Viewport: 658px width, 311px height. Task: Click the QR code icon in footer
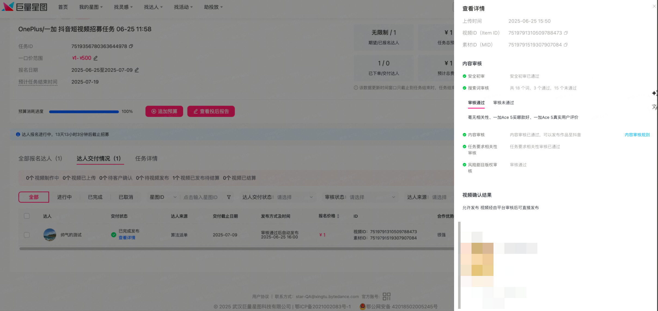pyautogui.click(x=386, y=296)
